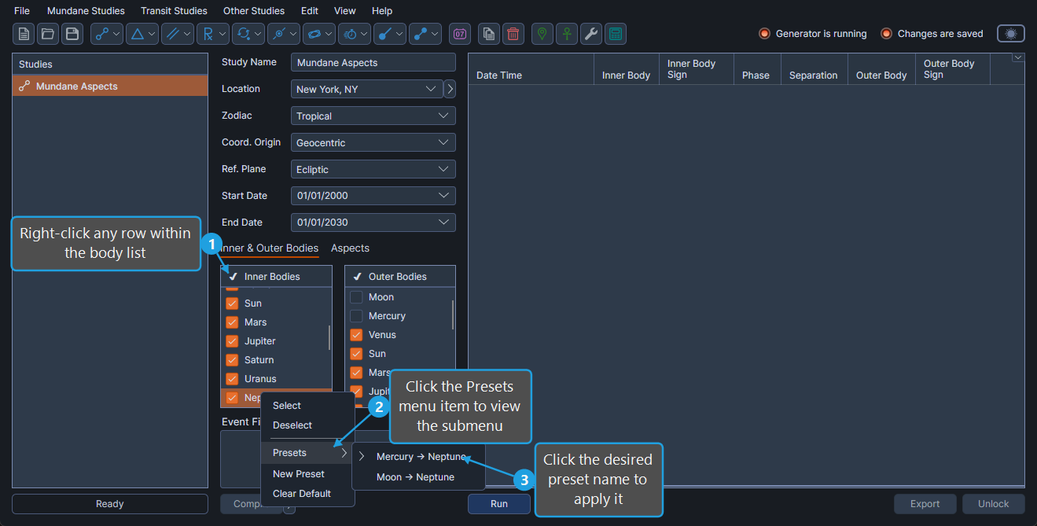Apply the Mercury → Neptune preset
The height and width of the screenshot is (526, 1037).
(419, 457)
